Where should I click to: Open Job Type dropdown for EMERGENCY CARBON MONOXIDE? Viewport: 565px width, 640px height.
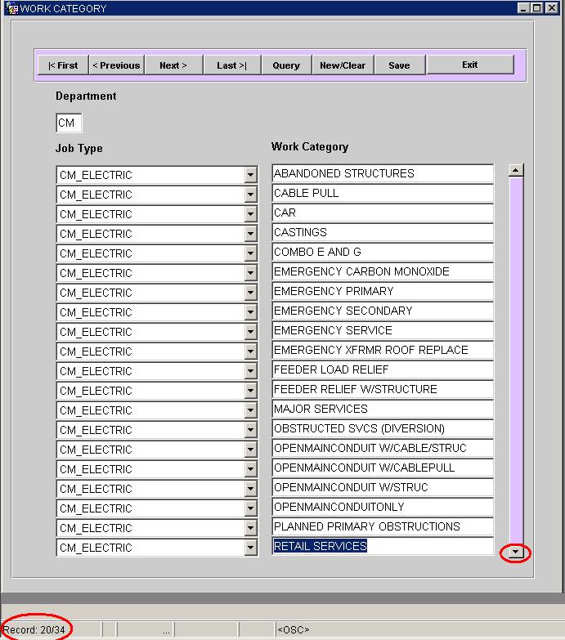click(x=251, y=273)
